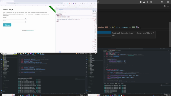This screenshot has width=171, height=96.
Task: Click Always match Chrome's language button
Action: click(72, 7)
